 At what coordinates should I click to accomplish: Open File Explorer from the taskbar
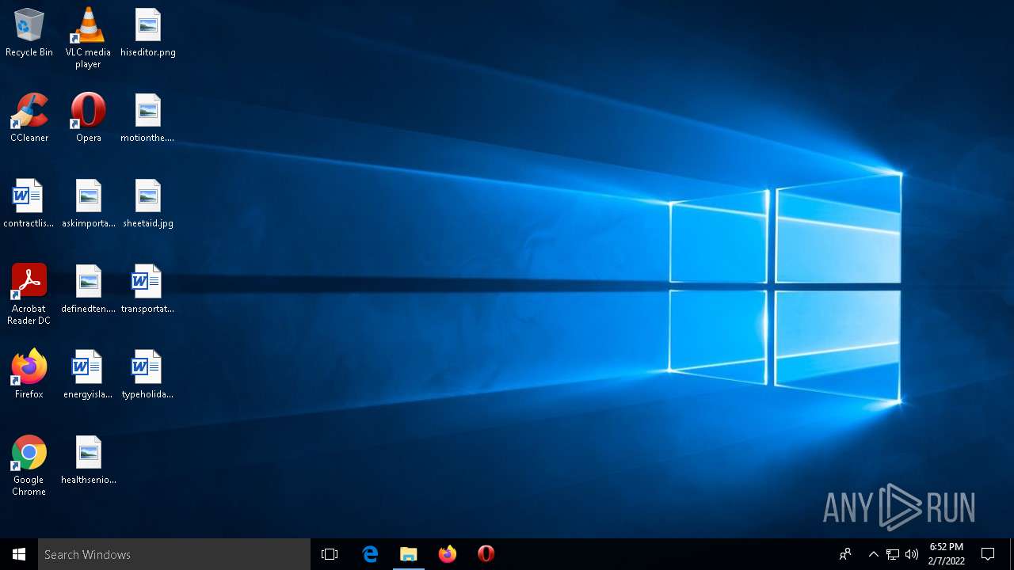[x=409, y=554]
